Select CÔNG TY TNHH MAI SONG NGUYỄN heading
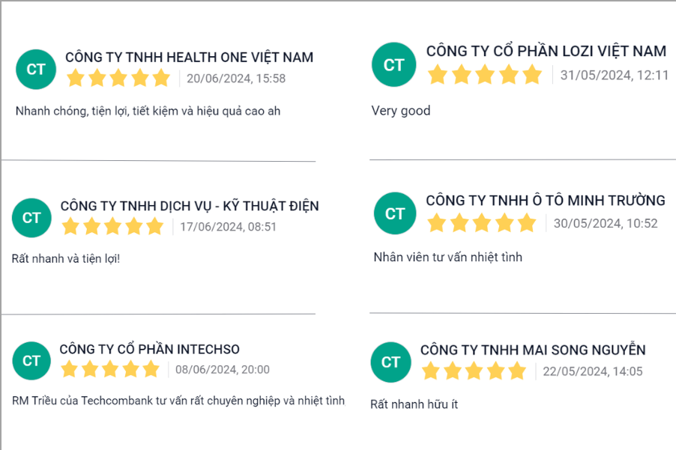Viewport: 676px width, 450px height. tap(532, 350)
